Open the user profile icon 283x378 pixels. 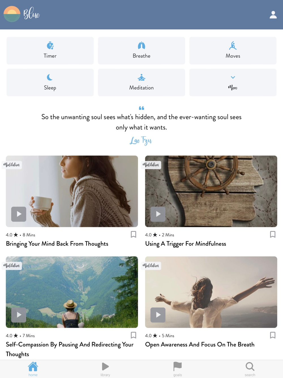(x=273, y=15)
